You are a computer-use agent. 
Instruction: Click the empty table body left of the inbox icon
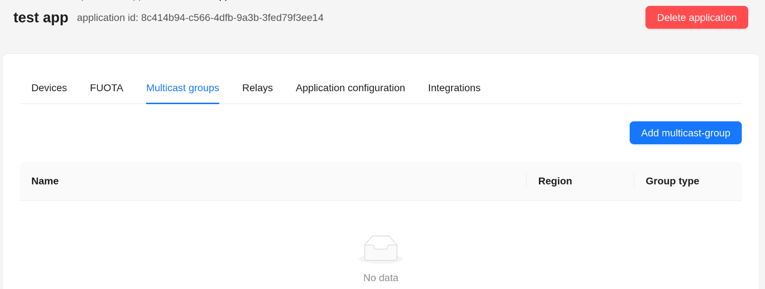pyautogui.click(x=191, y=248)
